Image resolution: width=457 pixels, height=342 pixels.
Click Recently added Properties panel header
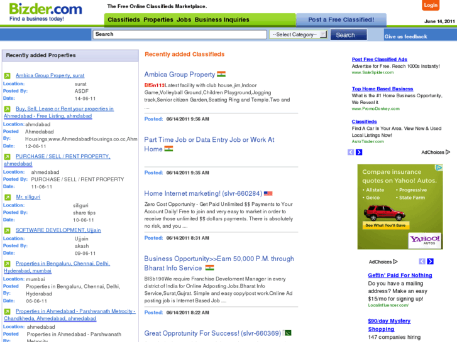[70, 56]
